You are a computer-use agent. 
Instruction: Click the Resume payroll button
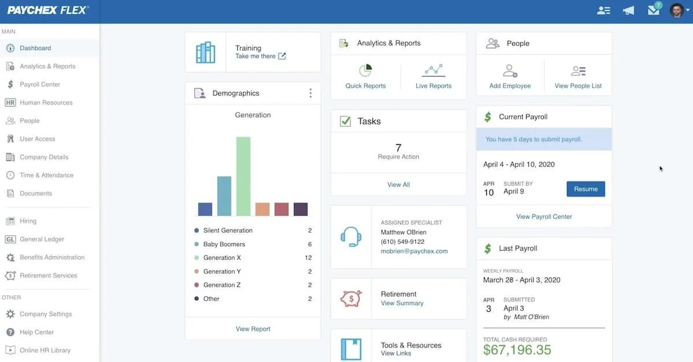[586, 189]
